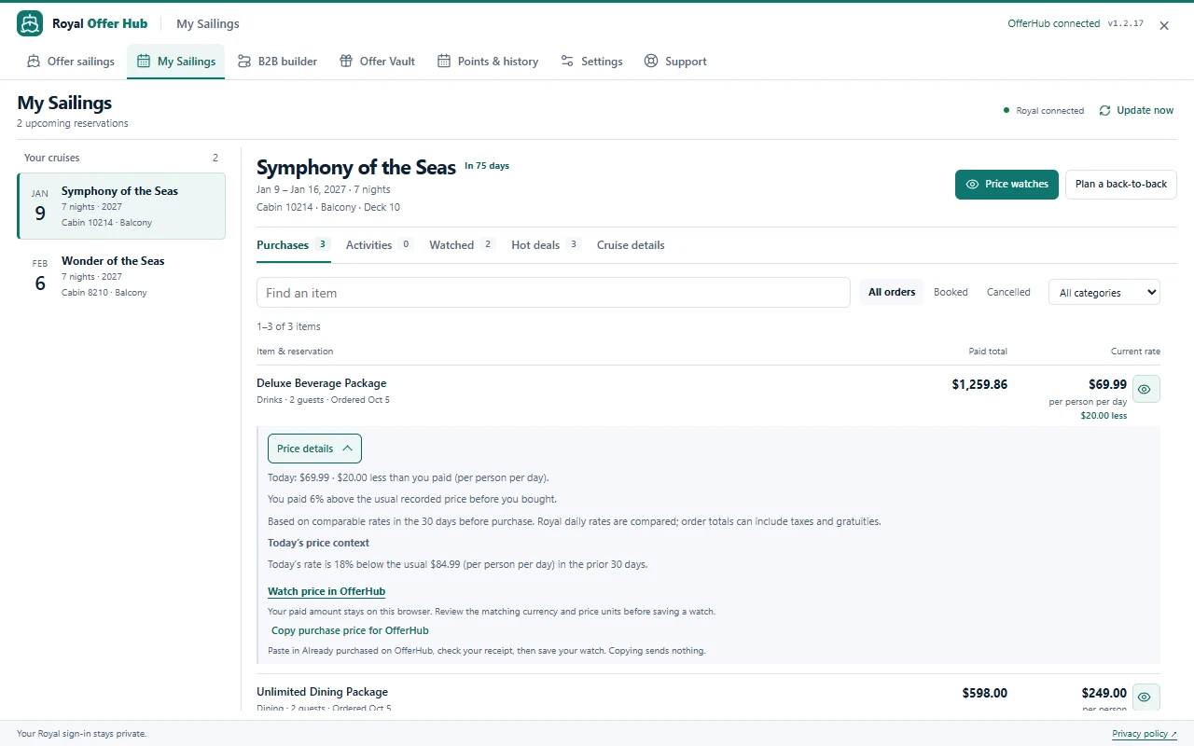The height and width of the screenshot is (746, 1194).
Task: Toggle watch for Unlimited Dining Package
Action: pos(1145,698)
